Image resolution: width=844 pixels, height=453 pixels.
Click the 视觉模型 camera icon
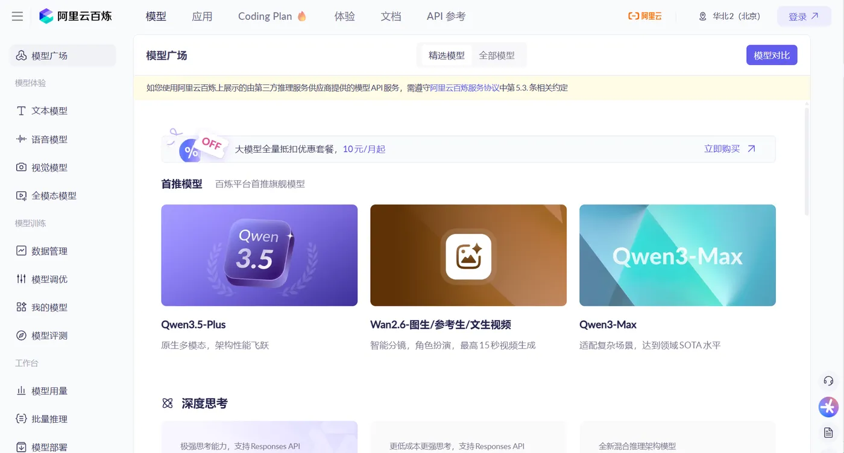[21, 167]
